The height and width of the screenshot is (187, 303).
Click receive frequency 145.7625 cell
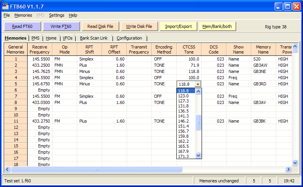[40, 71]
